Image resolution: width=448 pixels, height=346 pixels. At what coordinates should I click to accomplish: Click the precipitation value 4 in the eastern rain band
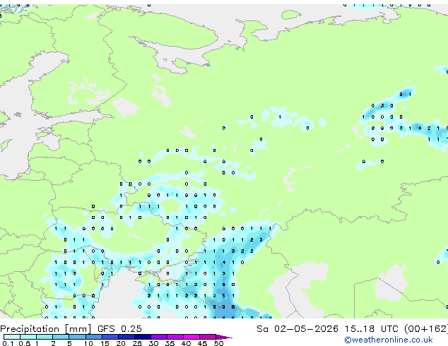420,129
